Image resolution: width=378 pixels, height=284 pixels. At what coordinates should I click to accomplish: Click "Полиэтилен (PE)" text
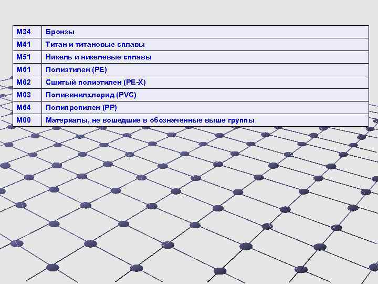click(76, 70)
